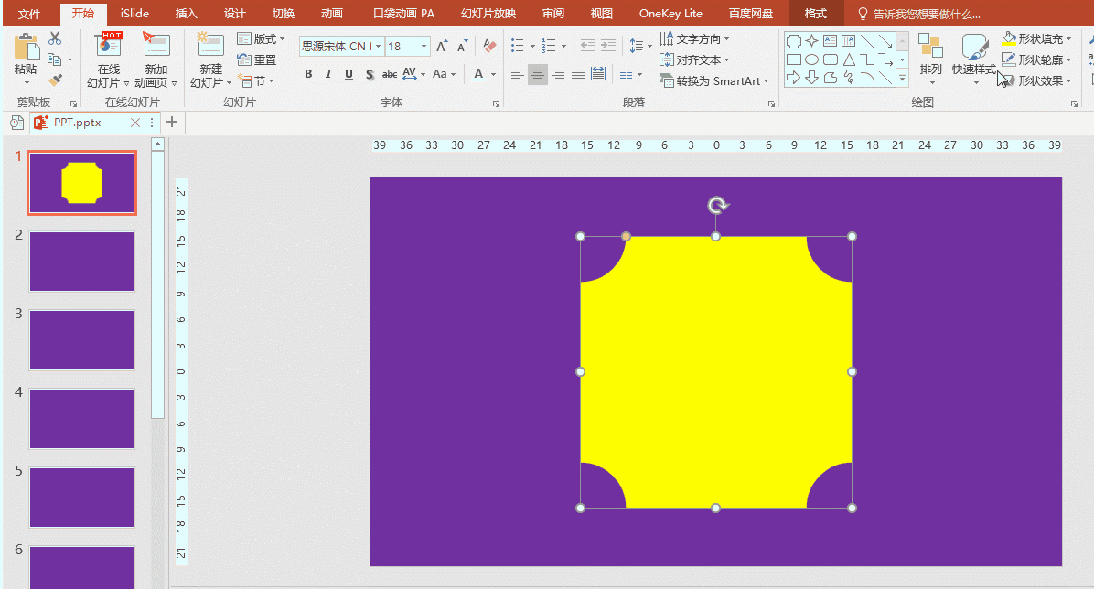Select slide 3 thumbnail
Screen dimensions: 1094x589
(81, 339)
